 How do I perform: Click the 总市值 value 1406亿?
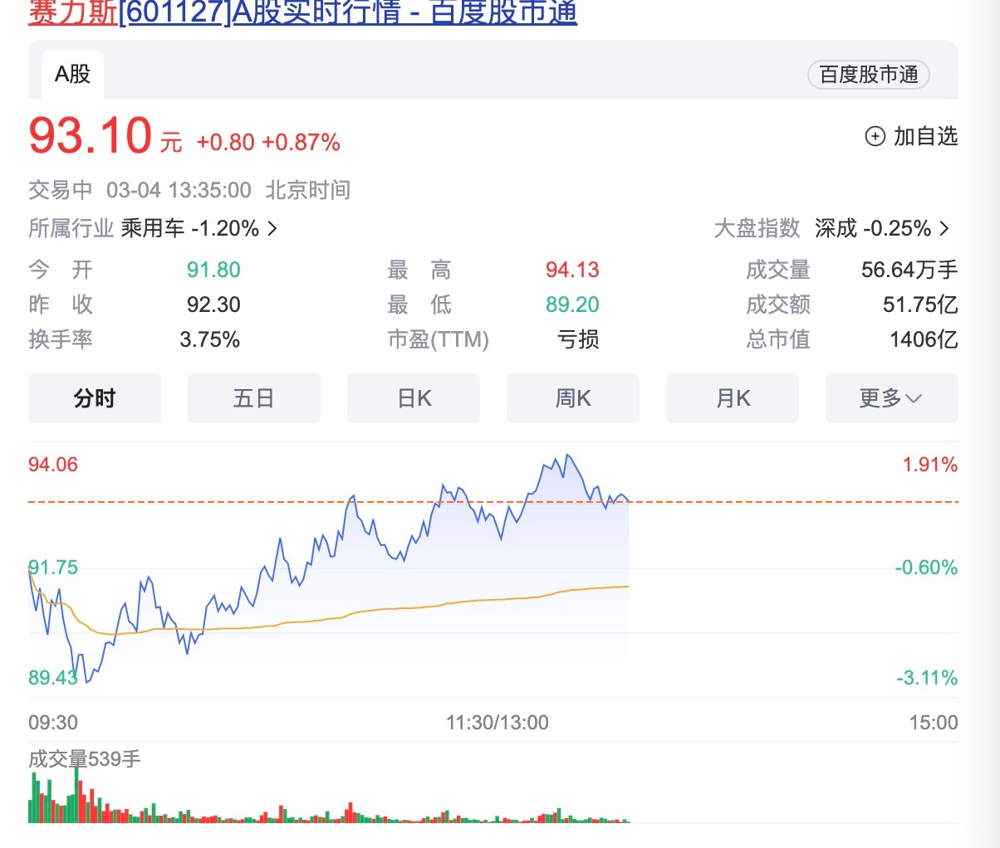coord(924,339)
